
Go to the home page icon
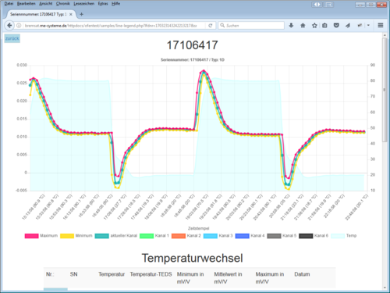click(303, 25)
